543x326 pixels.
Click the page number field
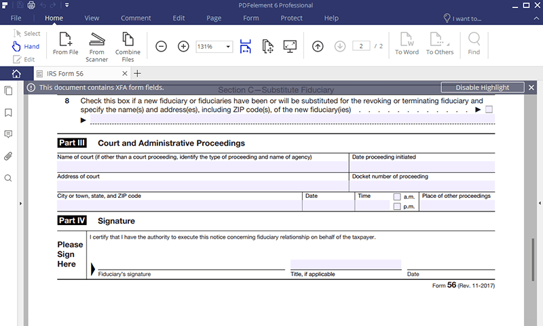coord(361,46)
